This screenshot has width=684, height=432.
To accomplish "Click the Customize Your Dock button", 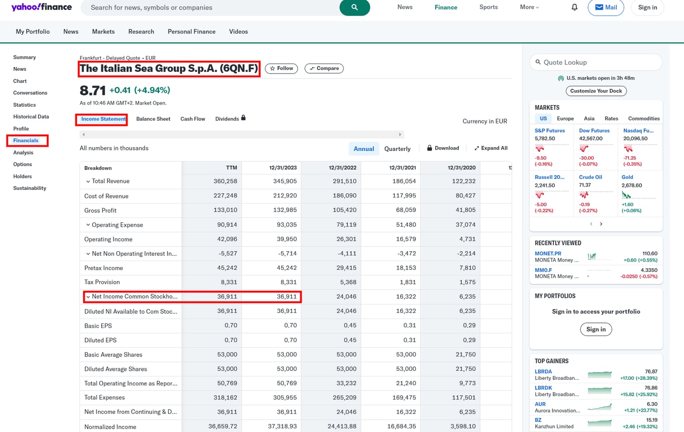I will (x=596, y=91).
